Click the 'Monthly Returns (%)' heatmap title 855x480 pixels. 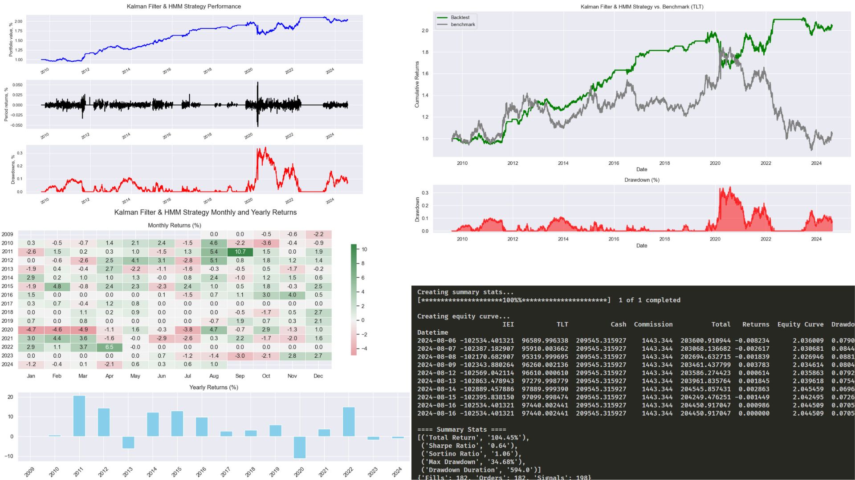(x=175, y=225)
